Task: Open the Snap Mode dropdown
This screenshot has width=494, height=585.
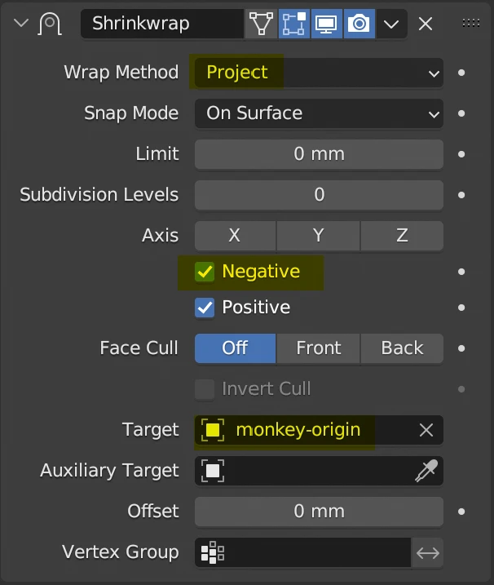Action: click(319, 113)
